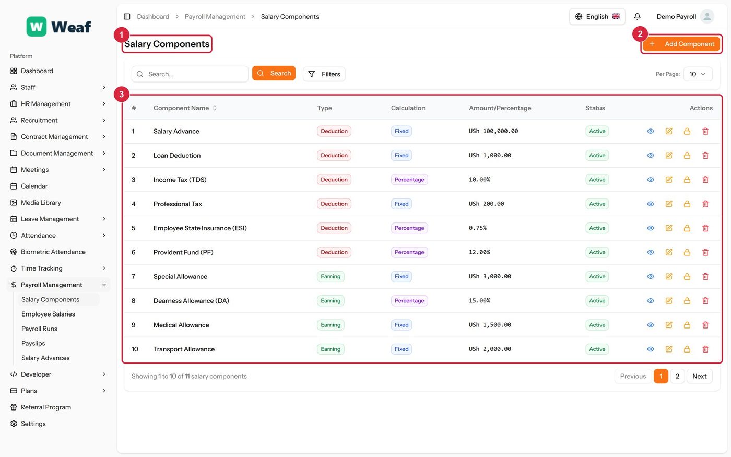Open Payslips in the sidebar
Viewport: 731px width, 457px height.
[58, 343]
